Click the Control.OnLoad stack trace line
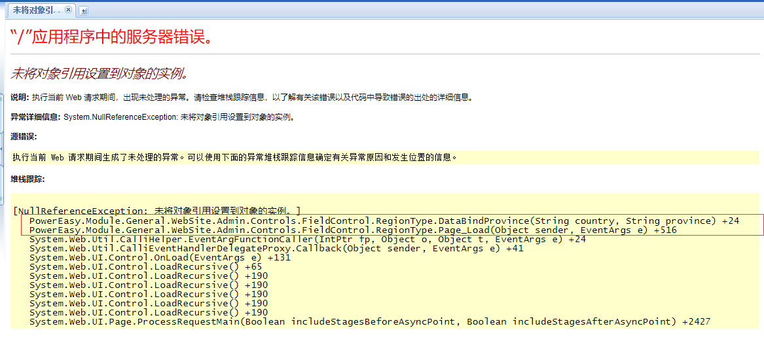764x341 pixels. 160,258
